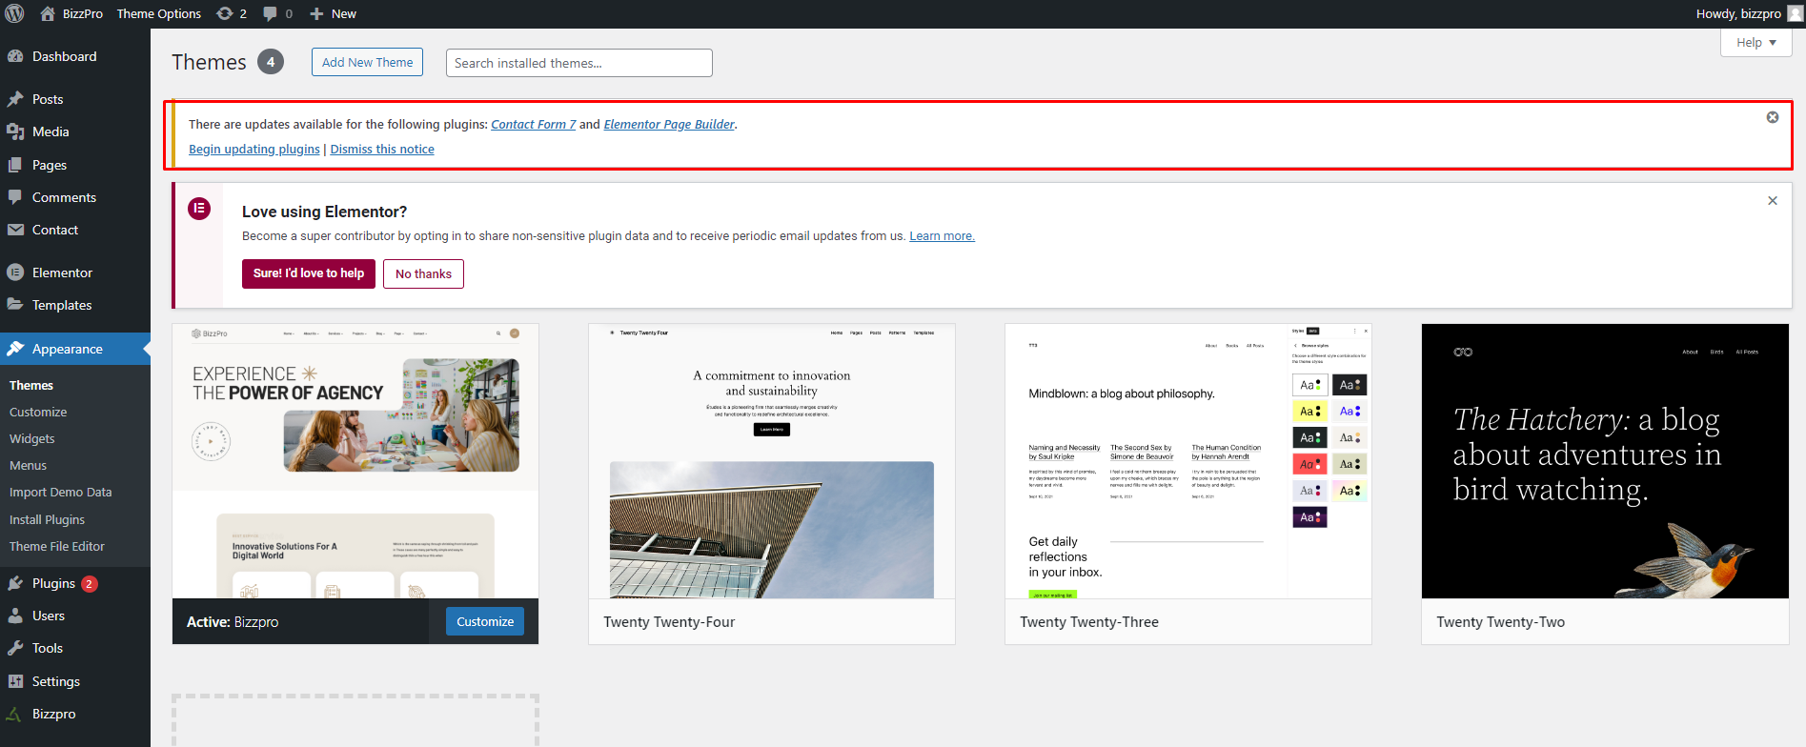This screenshot has width=1806, height=747.
Task: Go to Dashboard in sidebar
Action: [75, 56]
